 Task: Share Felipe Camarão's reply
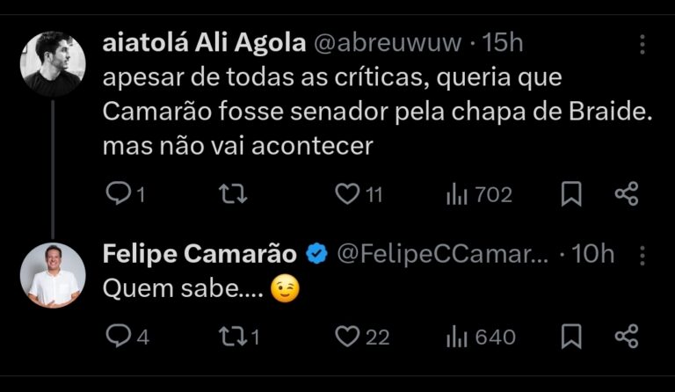(x=626, y=336)
